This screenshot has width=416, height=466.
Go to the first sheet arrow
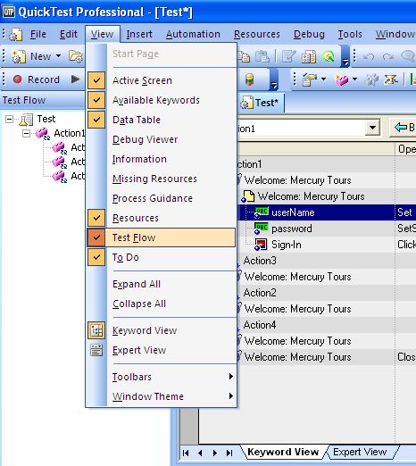186,453
